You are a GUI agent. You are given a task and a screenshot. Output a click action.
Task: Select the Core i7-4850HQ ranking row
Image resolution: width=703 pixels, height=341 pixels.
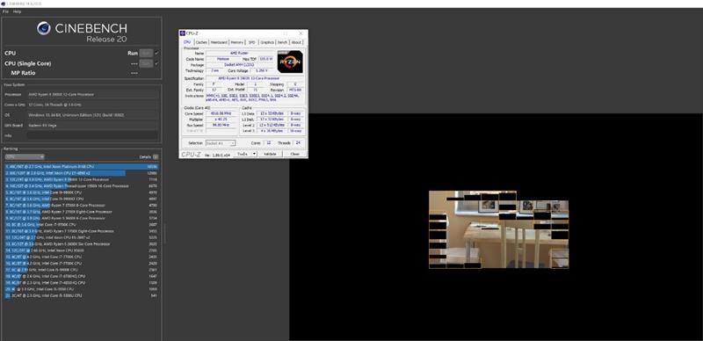pyautogui.click(x=81, y=283)
